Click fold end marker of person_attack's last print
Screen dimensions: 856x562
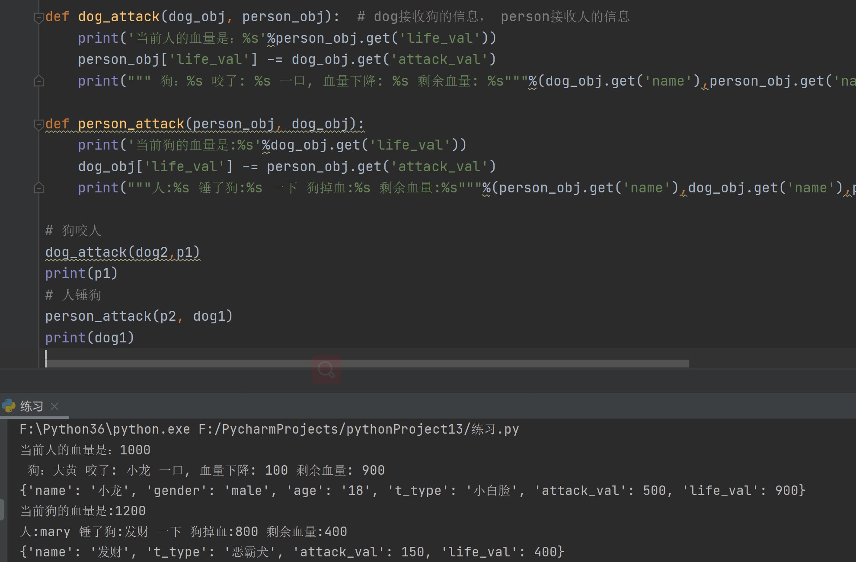tap(38, 188)
